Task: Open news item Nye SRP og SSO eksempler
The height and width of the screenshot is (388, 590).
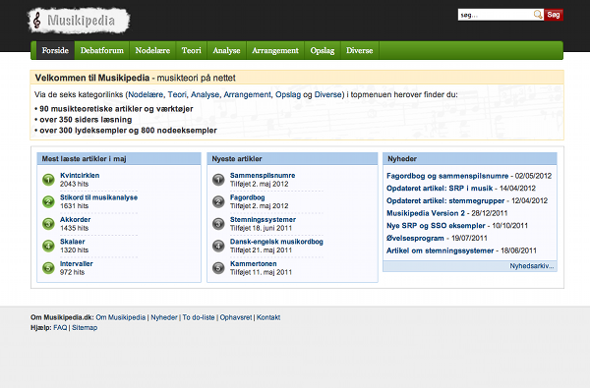Action: (x=436, y=226)
